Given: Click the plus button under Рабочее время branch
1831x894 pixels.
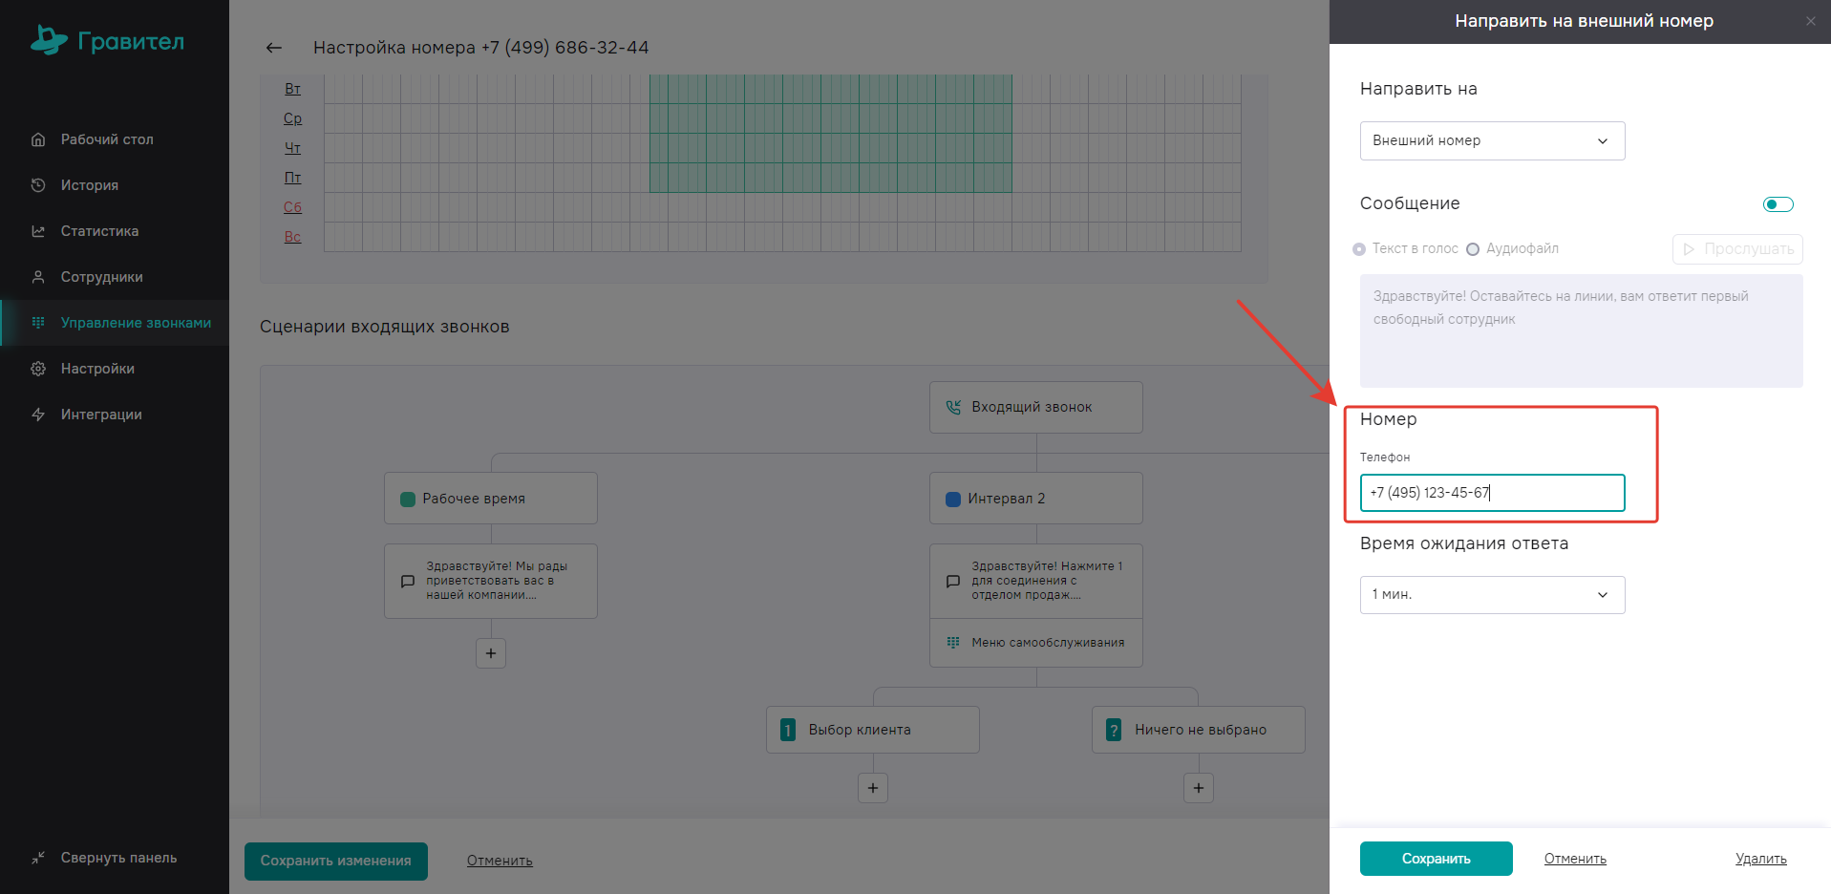Looking at the screenshot, I should [491, 653].
